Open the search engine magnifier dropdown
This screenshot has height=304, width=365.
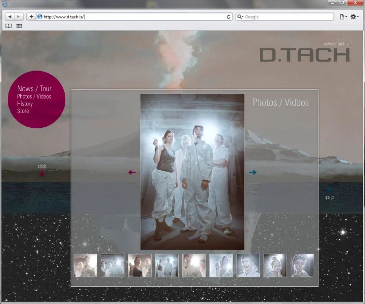(240, 17)
